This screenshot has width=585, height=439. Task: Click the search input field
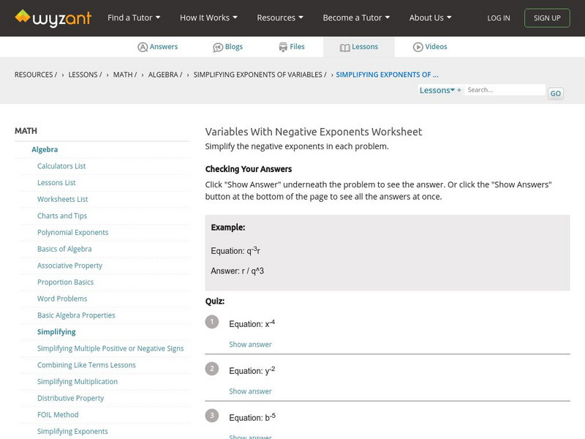tap(505, 90)
